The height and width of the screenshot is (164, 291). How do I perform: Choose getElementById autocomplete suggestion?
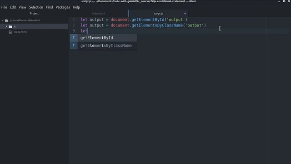[103, 38]
